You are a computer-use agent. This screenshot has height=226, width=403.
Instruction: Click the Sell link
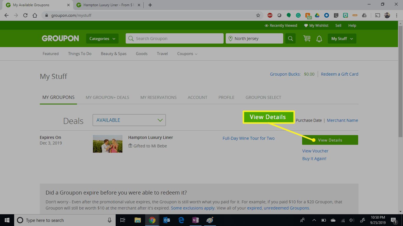point(338,26)
